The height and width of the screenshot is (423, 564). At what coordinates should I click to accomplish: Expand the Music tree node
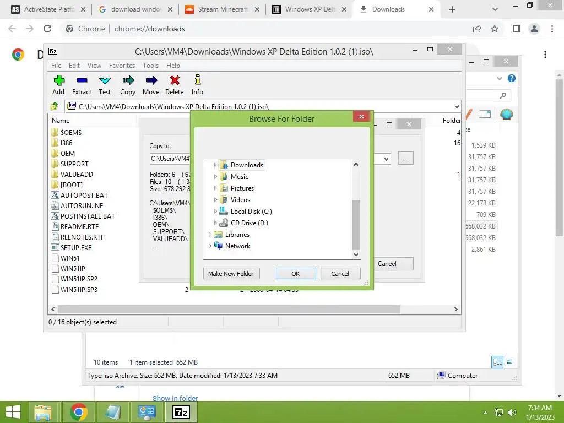[x=215, y=177]
